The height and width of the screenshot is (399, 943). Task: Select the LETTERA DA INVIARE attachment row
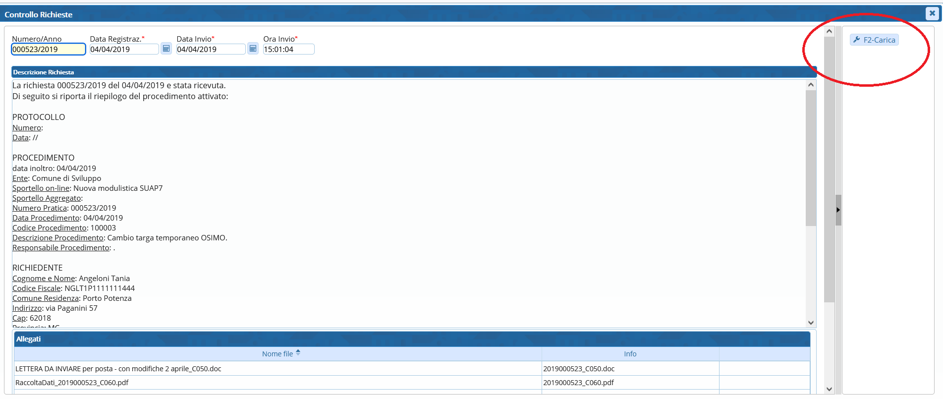point(277,369)
